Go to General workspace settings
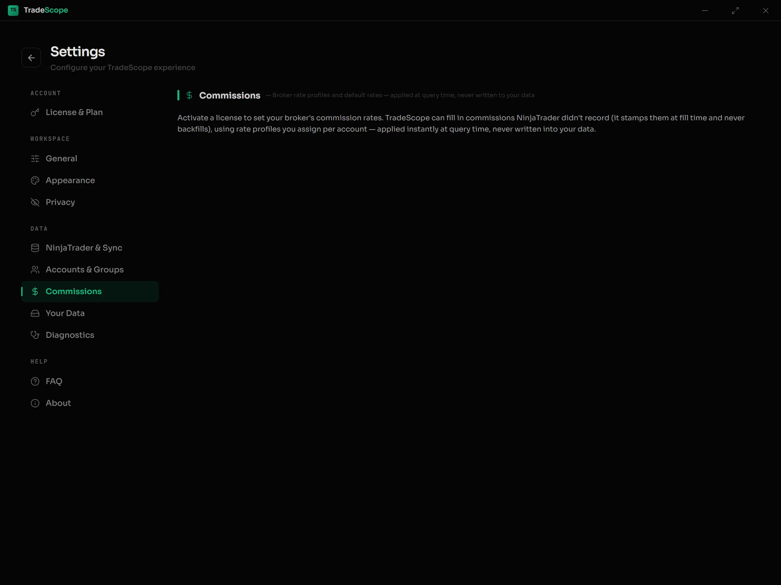 coord(90,158)
